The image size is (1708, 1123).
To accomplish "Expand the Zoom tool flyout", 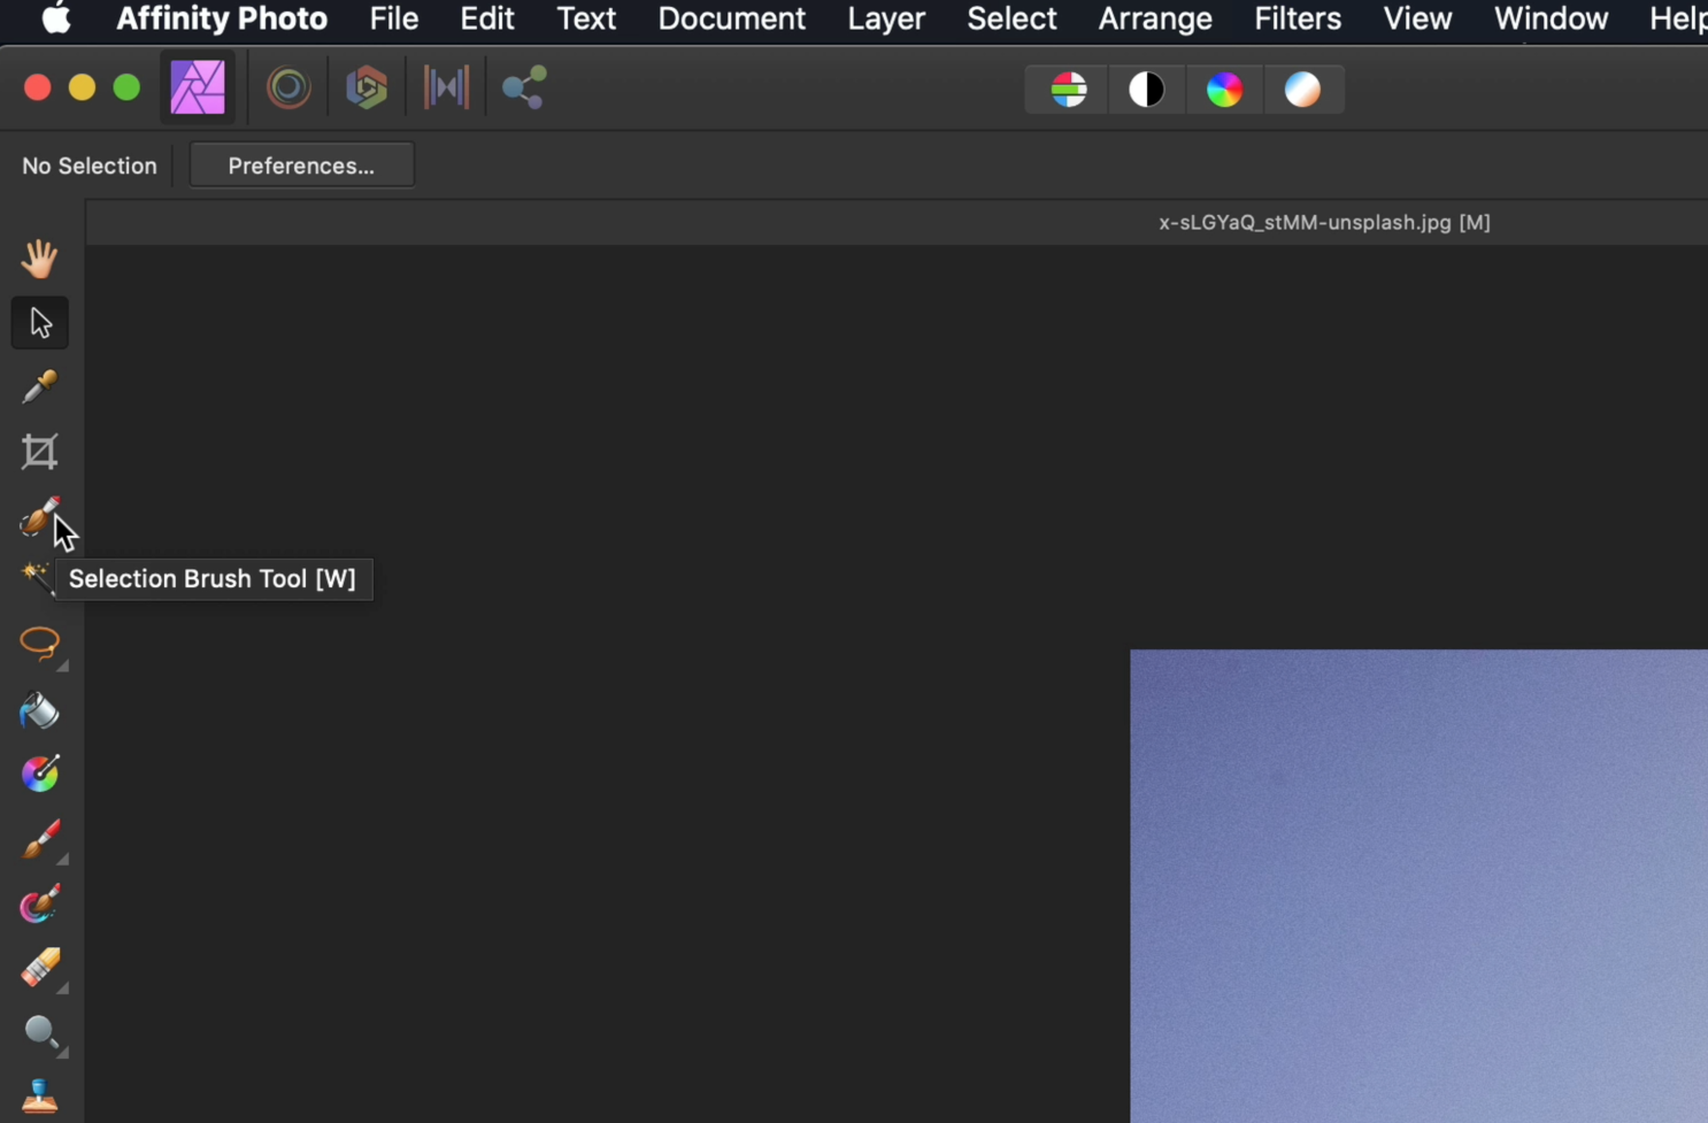I will (x=63, y=1053).
